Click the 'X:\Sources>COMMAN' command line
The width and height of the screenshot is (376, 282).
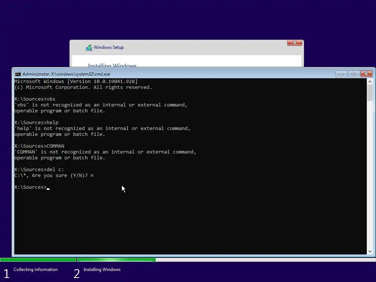click(x=39, y=146)
